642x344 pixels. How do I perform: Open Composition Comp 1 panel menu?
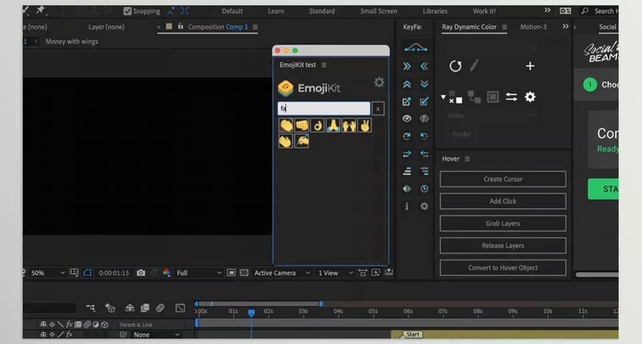[255, 27]
